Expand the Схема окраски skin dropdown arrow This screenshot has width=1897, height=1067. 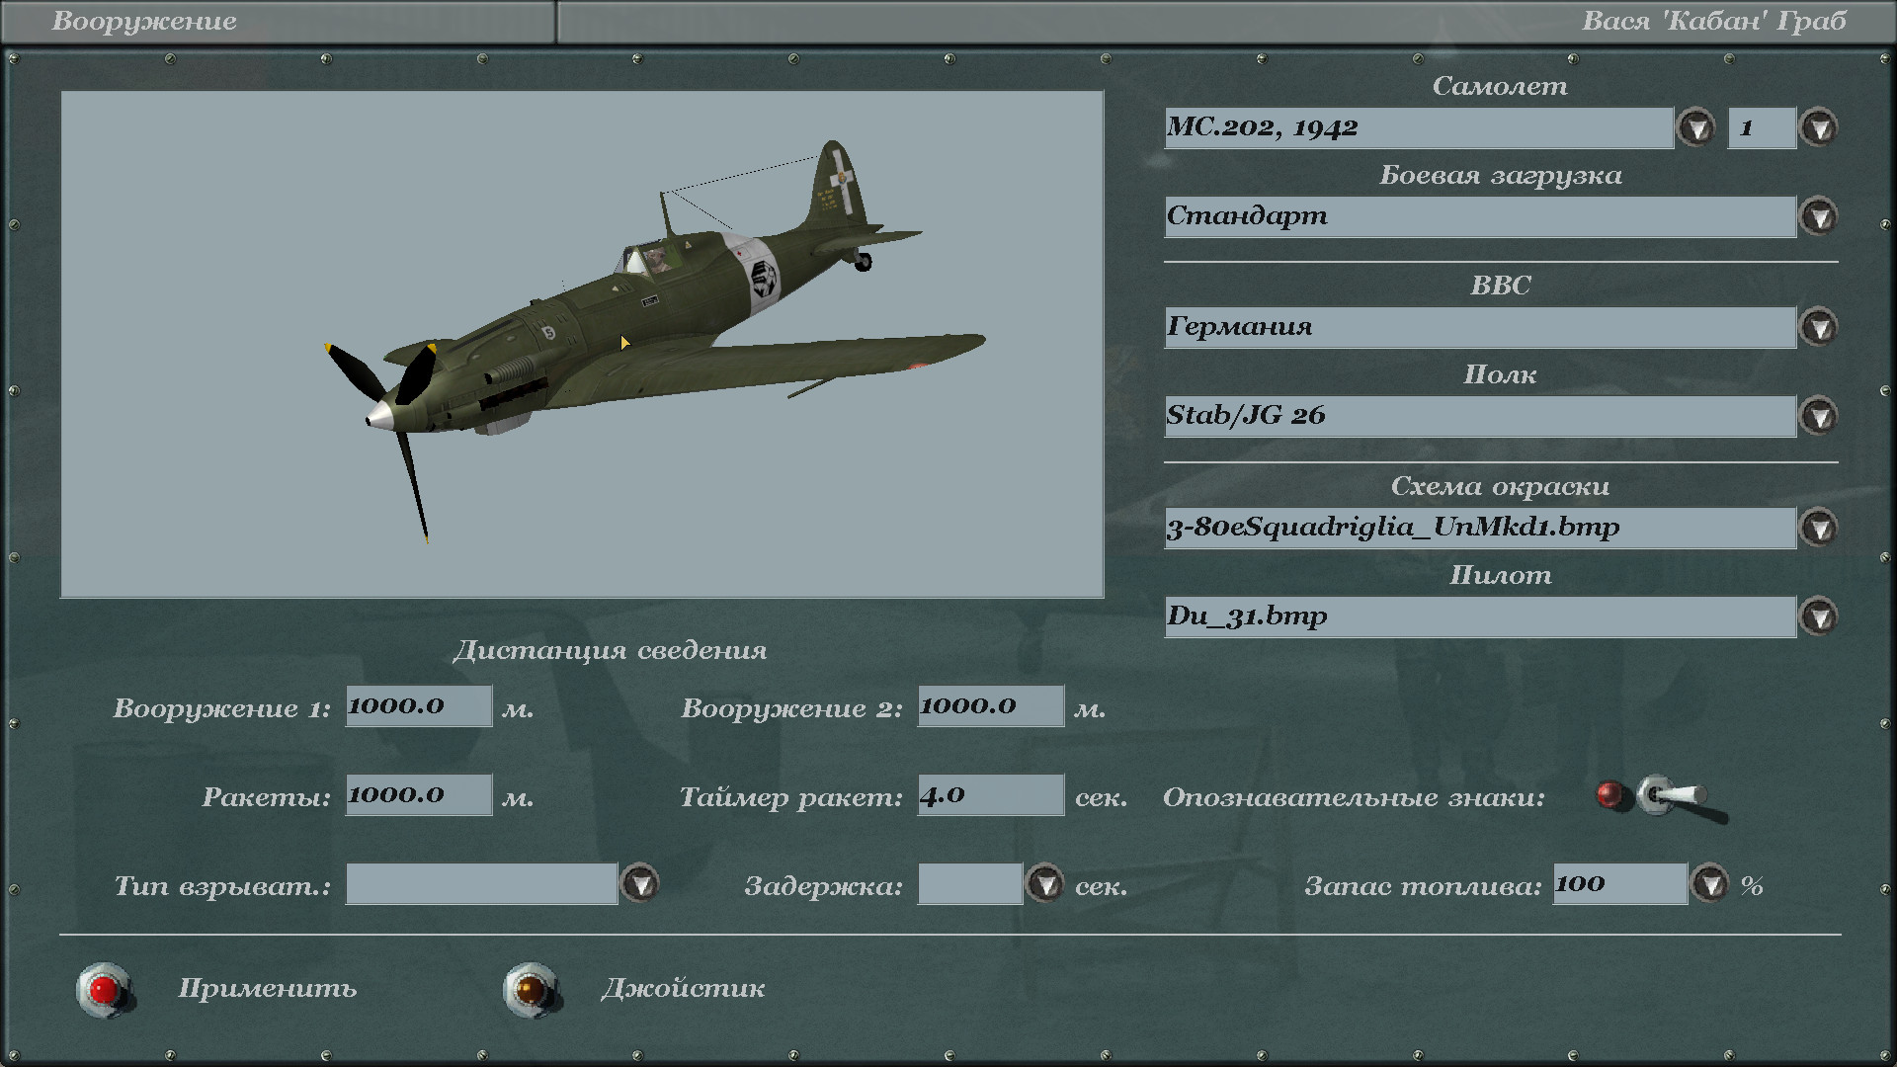[x=1819, y=528]
